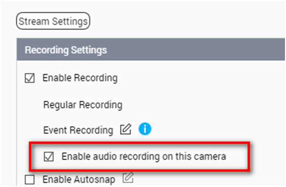Edit event recording settings with pencil icon
The image size is (286, 187).
coord(126,129)
